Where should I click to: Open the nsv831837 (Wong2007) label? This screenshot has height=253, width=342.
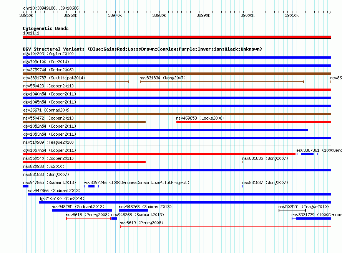coord(265,182)
